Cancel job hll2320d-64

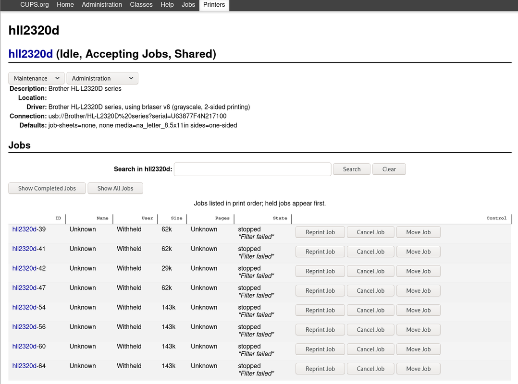370,369
